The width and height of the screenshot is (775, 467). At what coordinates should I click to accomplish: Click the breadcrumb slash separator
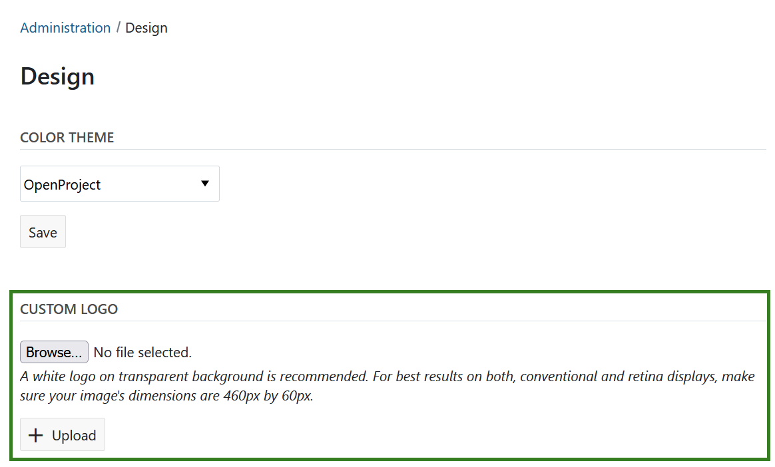119,28
